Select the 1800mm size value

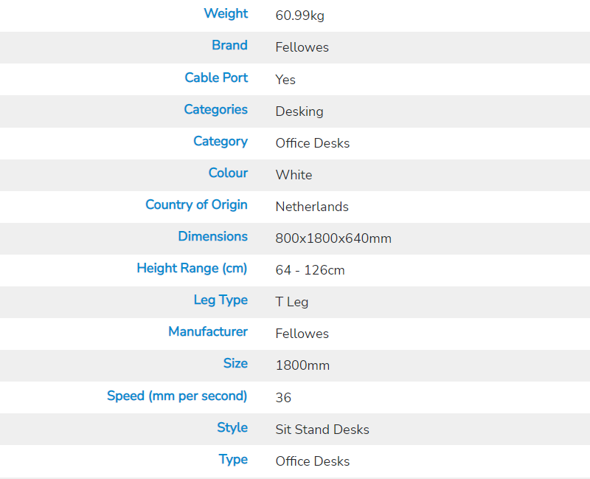pyautogui.click(x=302, y=365)
